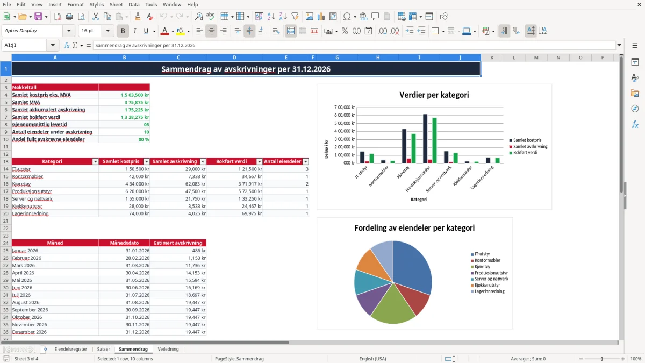Open Function Wizard beside Name Box
The height and width of the screenshot is (363, 645).
coord(67,45)
